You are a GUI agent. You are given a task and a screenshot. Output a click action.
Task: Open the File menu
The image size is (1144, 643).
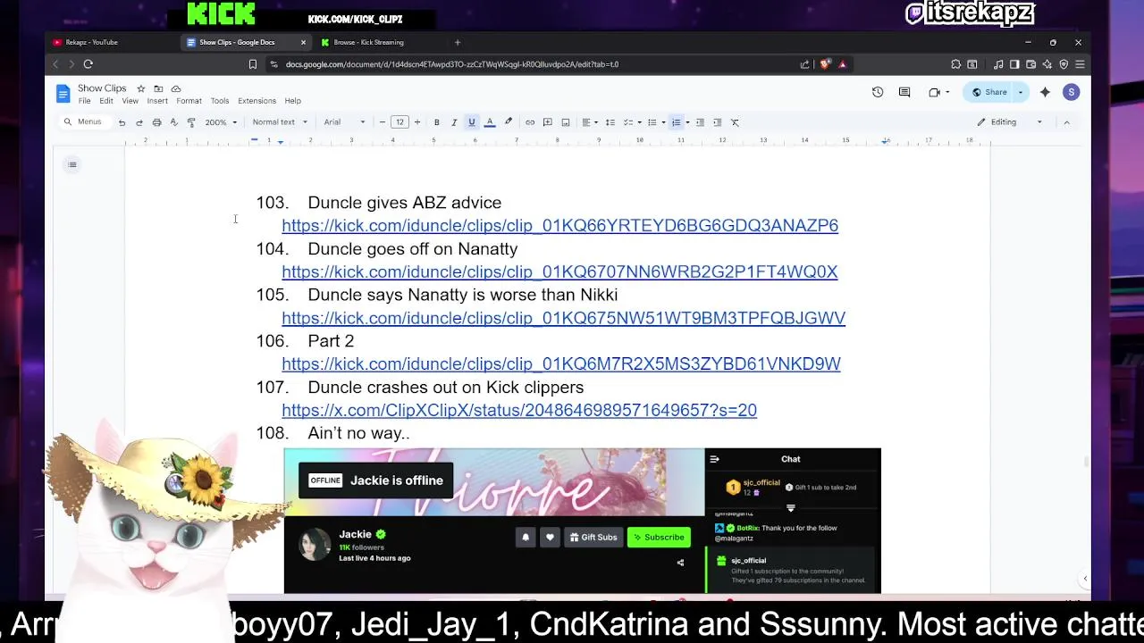coord(84,101)
